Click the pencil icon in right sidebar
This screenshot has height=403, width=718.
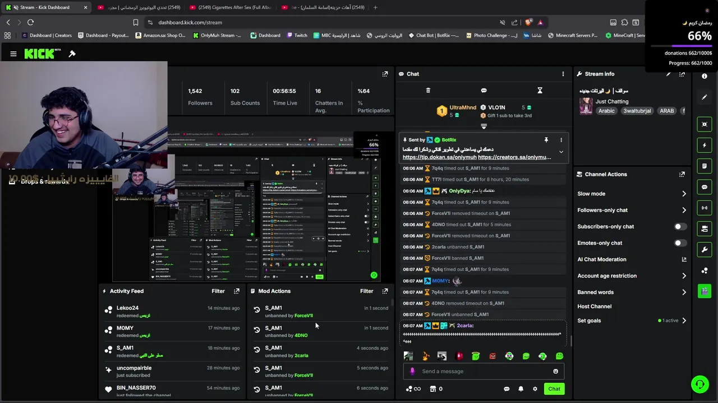[x=705, y=97]
